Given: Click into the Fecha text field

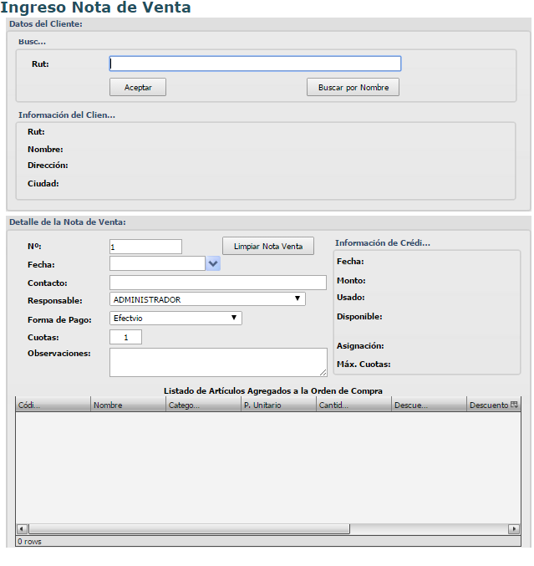Looking at the screenshot, I should pos(157,263).
